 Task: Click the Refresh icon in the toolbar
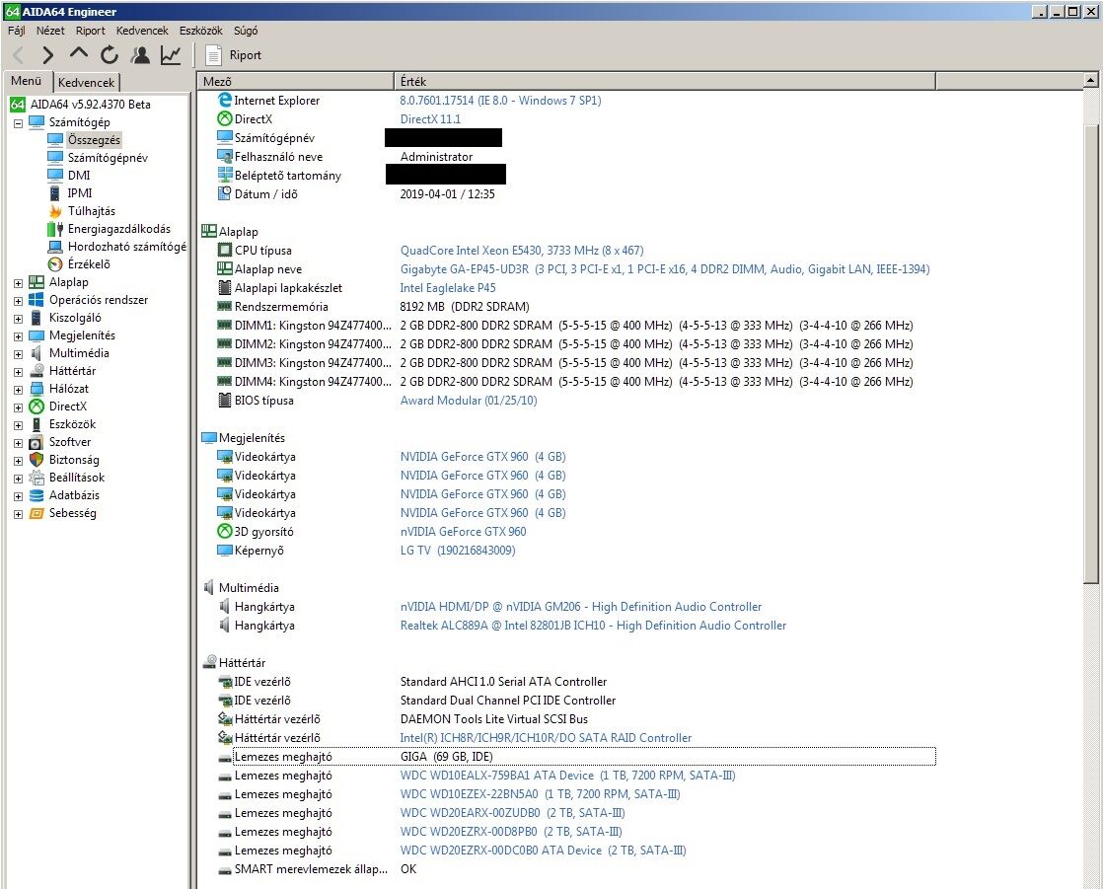tap(110, 55)
